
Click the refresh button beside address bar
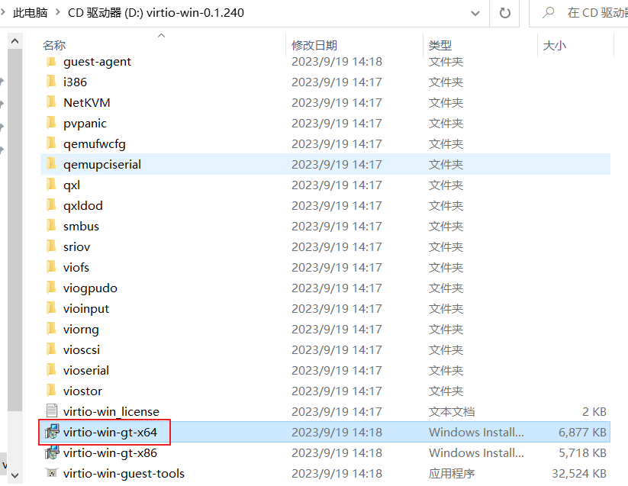504,13
